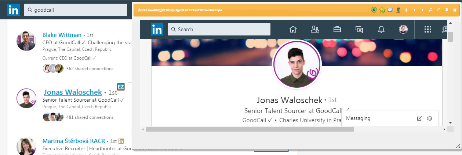Click the EZ badge icon next to Jonas

click(121, 87)
